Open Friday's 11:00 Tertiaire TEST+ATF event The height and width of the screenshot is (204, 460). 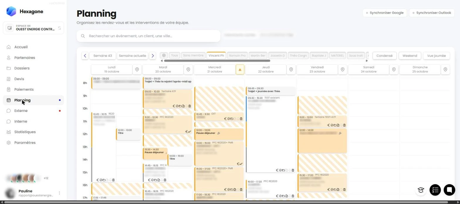(322, 121)
